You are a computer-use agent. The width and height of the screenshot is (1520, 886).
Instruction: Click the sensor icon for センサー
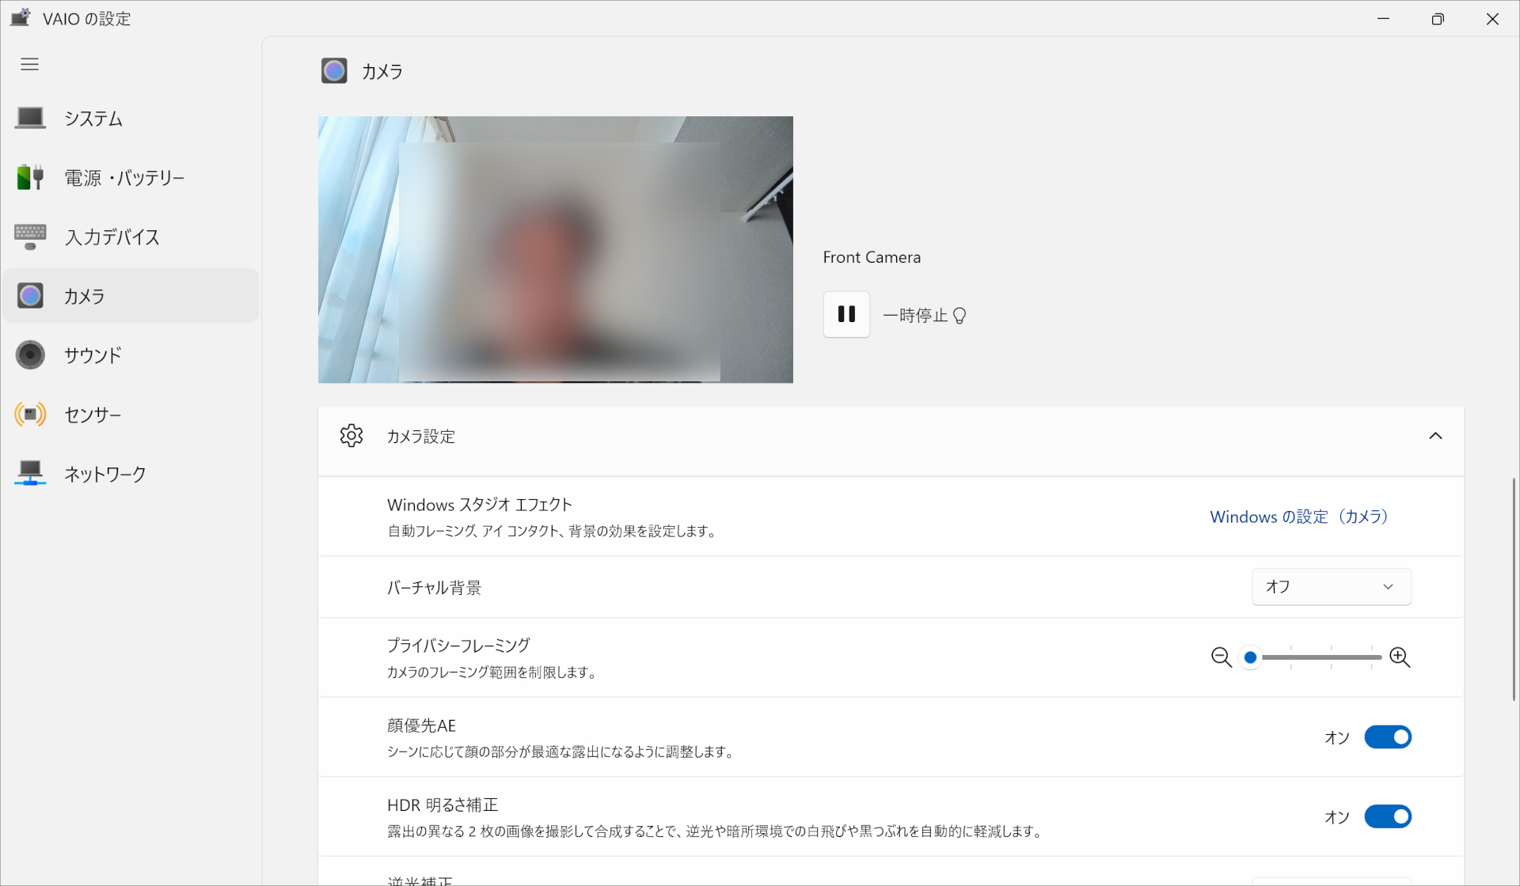pyautogui.click(x=30, y=415)
